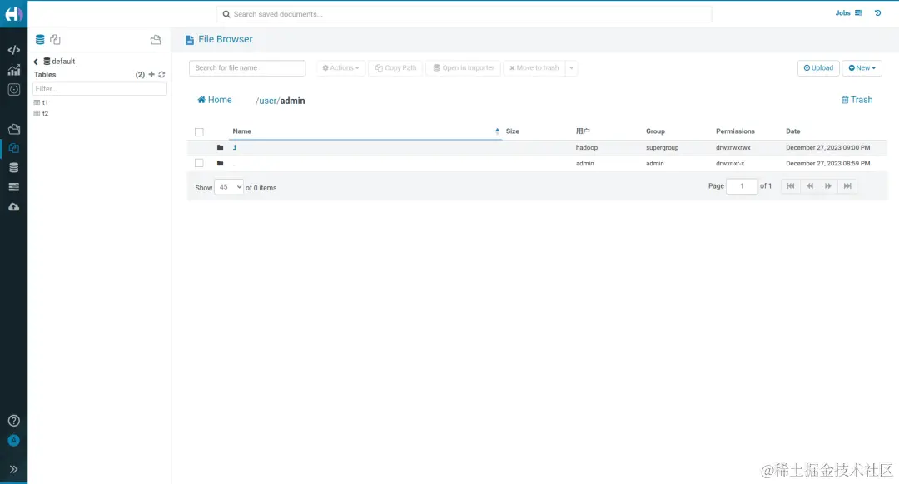
Task: Click the default database name
Action: point(63,62)
